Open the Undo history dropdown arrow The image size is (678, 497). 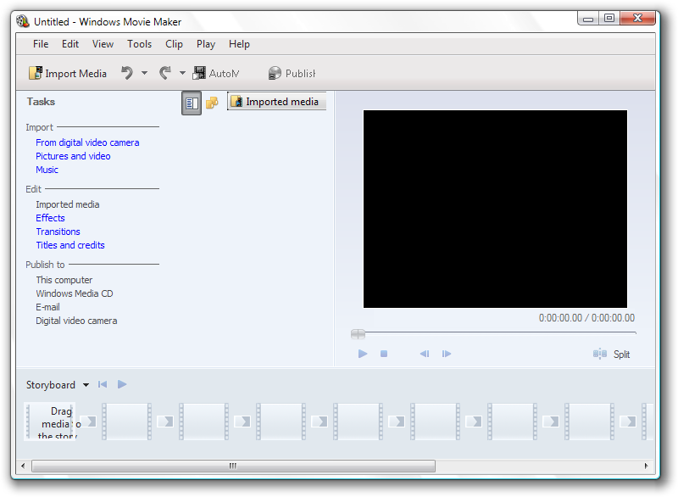click(144, 74)
